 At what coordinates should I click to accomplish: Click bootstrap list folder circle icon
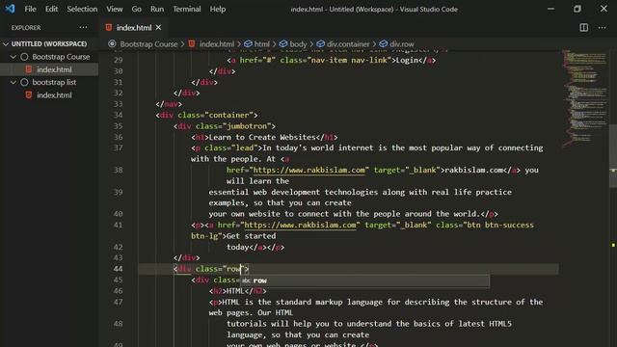tap(24, 82)
